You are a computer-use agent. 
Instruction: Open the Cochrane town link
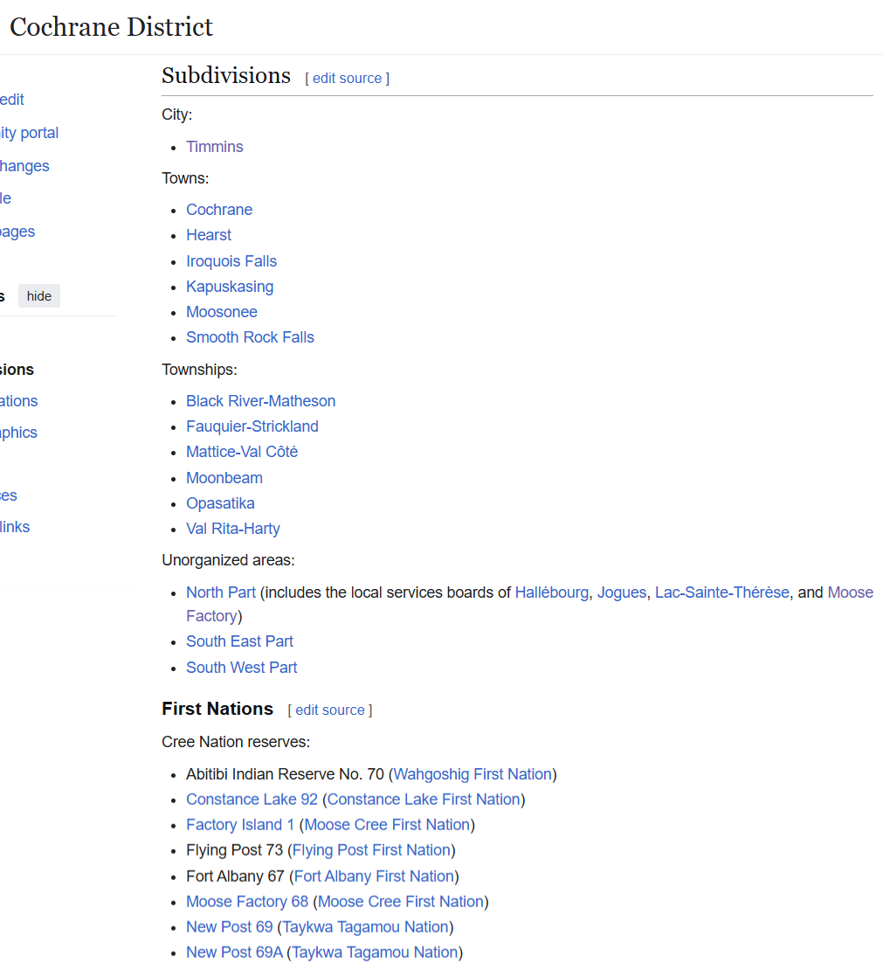pyautogui.click(x=219, y=210)
